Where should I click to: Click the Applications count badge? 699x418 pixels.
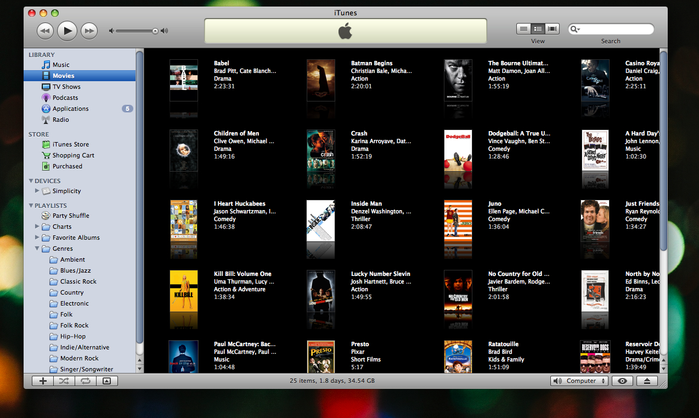click(x=127, y=109)
